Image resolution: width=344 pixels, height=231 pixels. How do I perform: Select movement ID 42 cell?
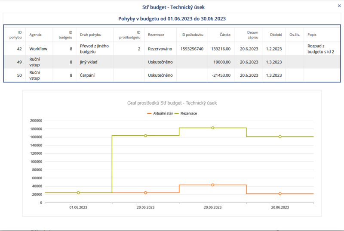tap(19, 49)
